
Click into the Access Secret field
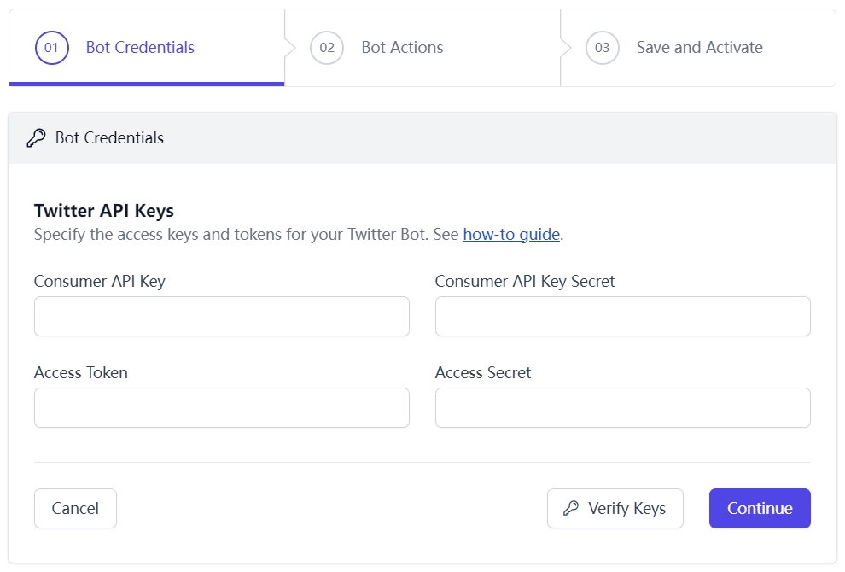coord(622,408)
